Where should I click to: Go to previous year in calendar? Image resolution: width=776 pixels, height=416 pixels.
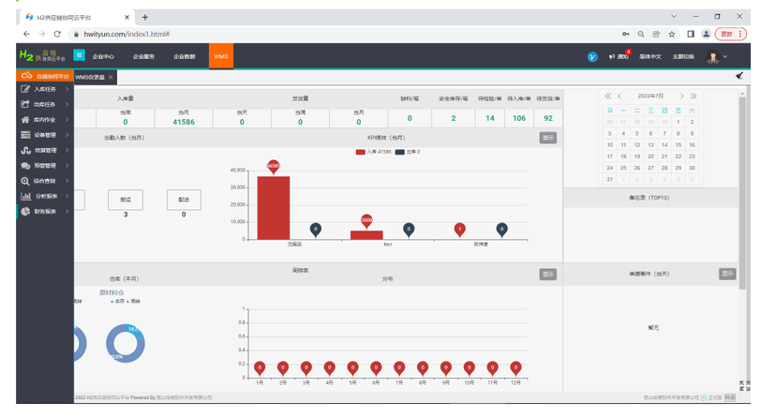[x=607, y=96]
